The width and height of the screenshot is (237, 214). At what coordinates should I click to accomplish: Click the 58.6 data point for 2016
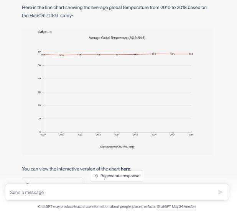(x=154, y=54)
